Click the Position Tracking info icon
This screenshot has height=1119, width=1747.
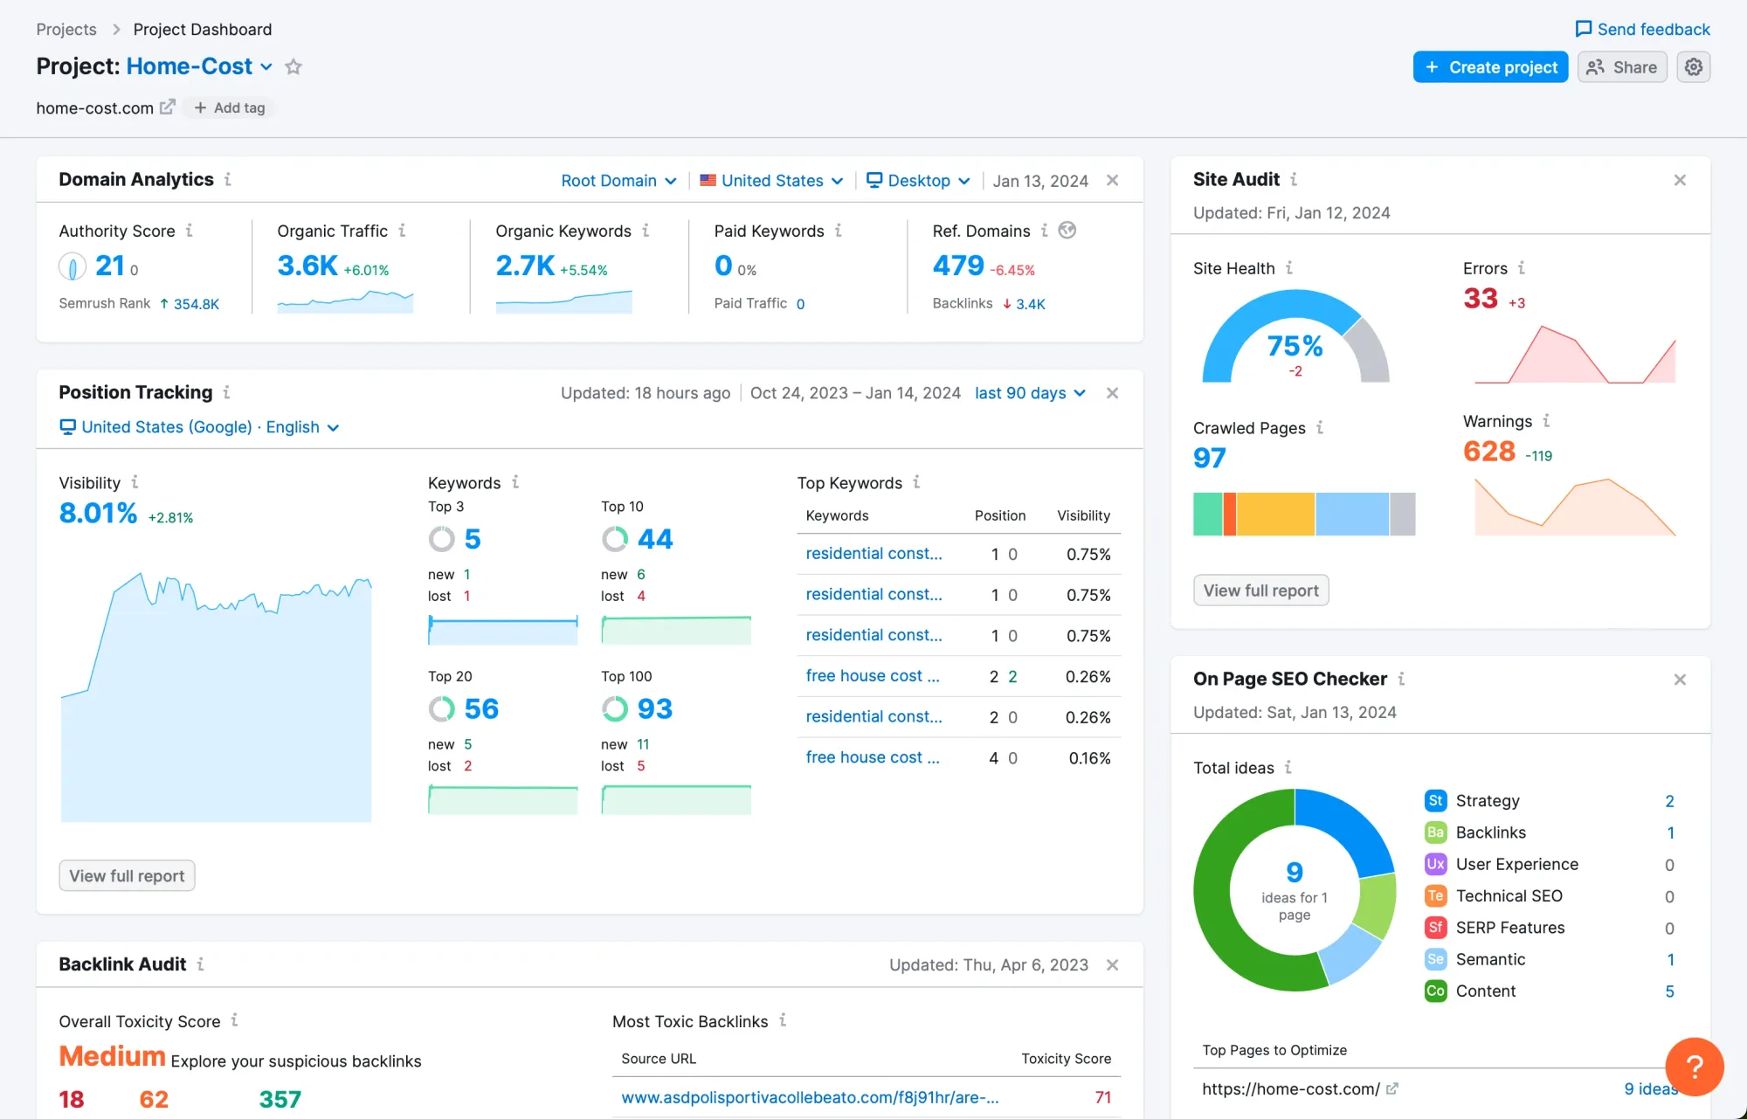[226, 392]
